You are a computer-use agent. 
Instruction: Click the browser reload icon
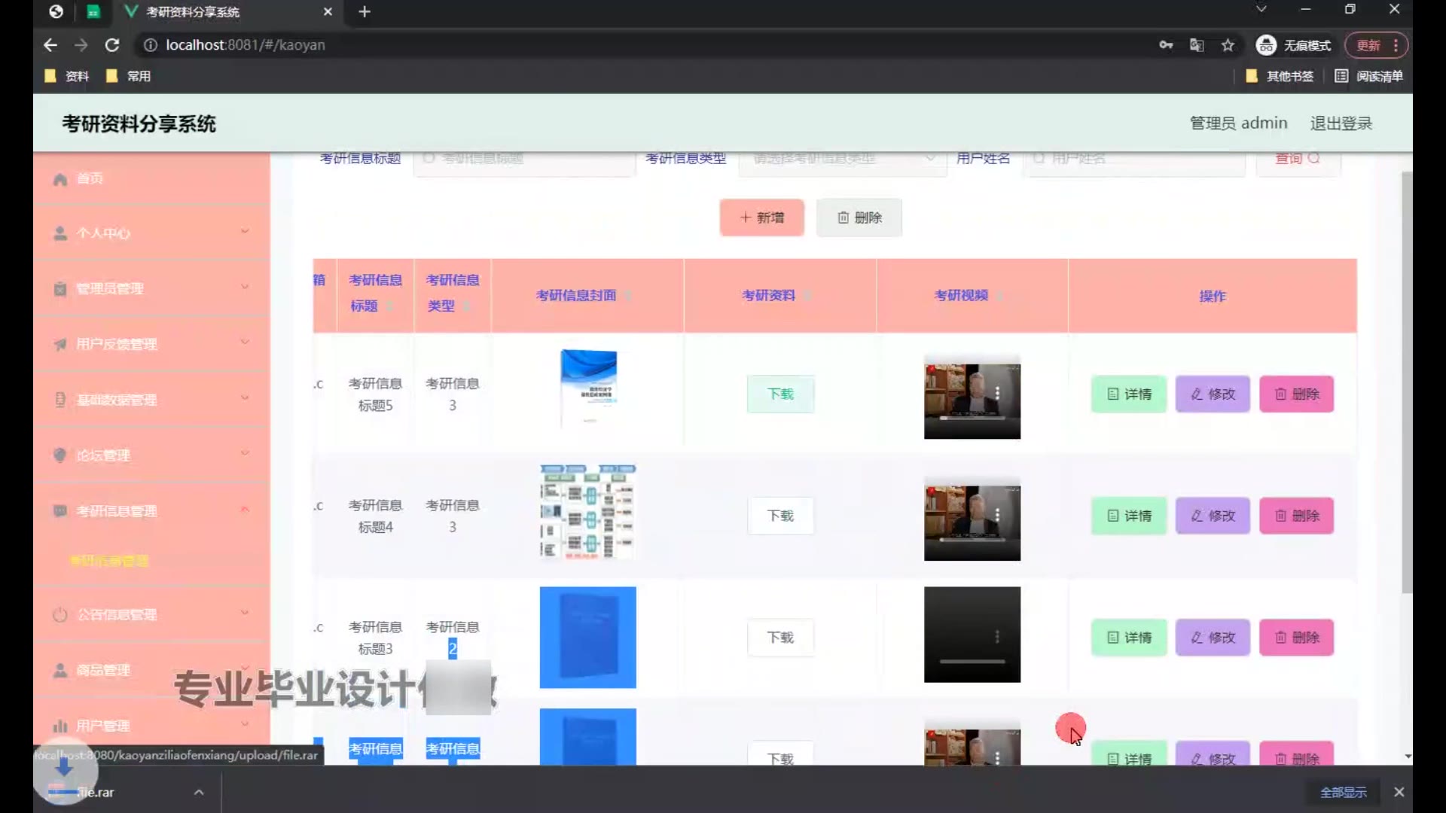pyautogui.click(x=112, y=45)
